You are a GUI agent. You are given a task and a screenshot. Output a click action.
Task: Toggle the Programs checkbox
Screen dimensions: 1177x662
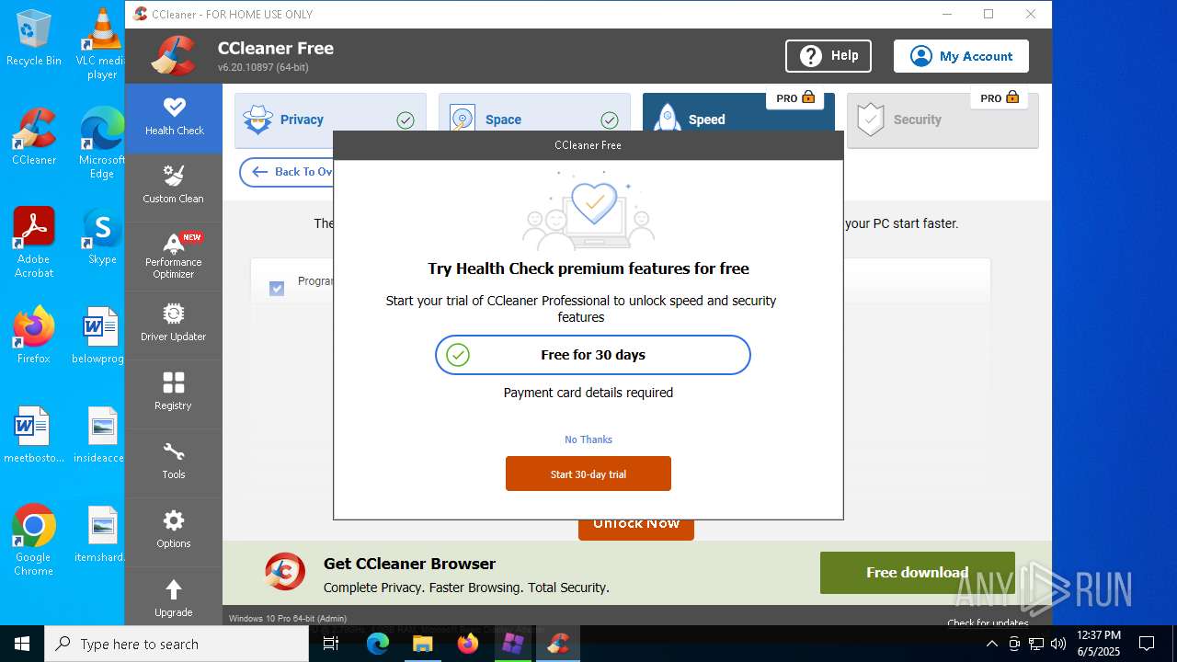click(277, 289)
